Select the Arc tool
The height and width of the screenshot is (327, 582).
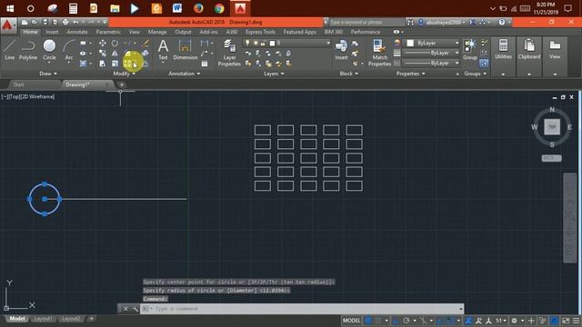coord(69,50)
